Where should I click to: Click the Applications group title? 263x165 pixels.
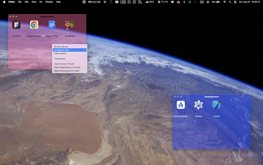click(x=47, y=16)
